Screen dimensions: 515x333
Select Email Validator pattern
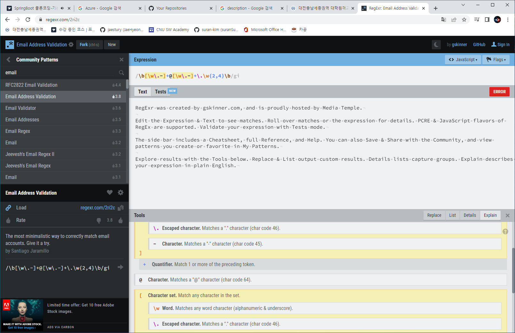pyautogui.click(x=63, y=108)
